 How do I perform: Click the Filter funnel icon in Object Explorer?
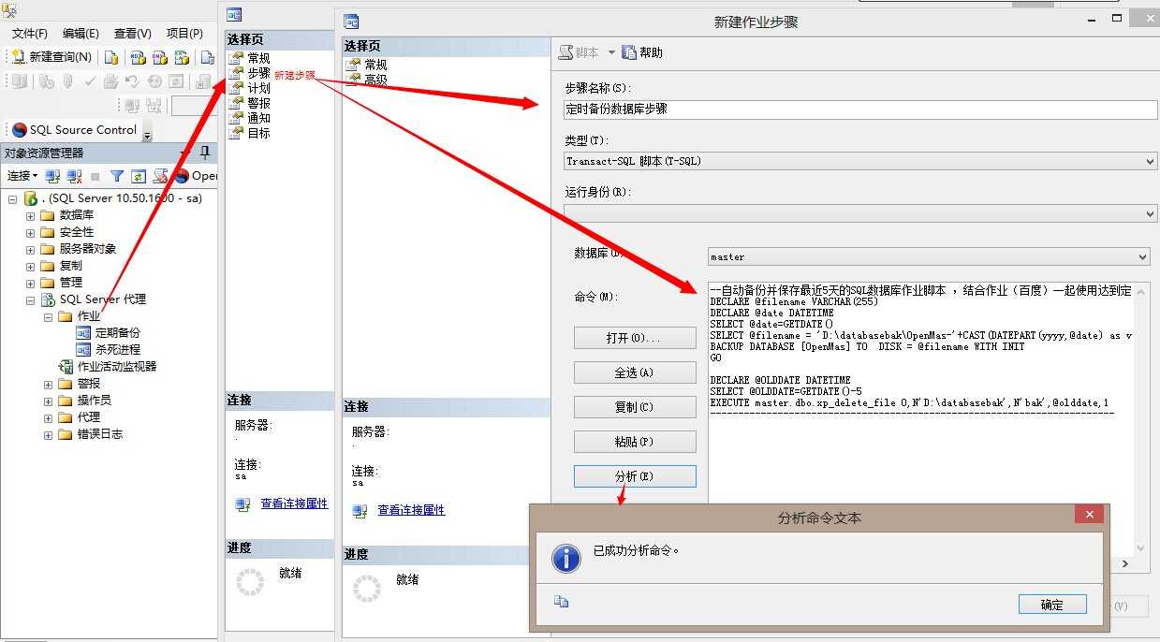(x=117, y=176)
